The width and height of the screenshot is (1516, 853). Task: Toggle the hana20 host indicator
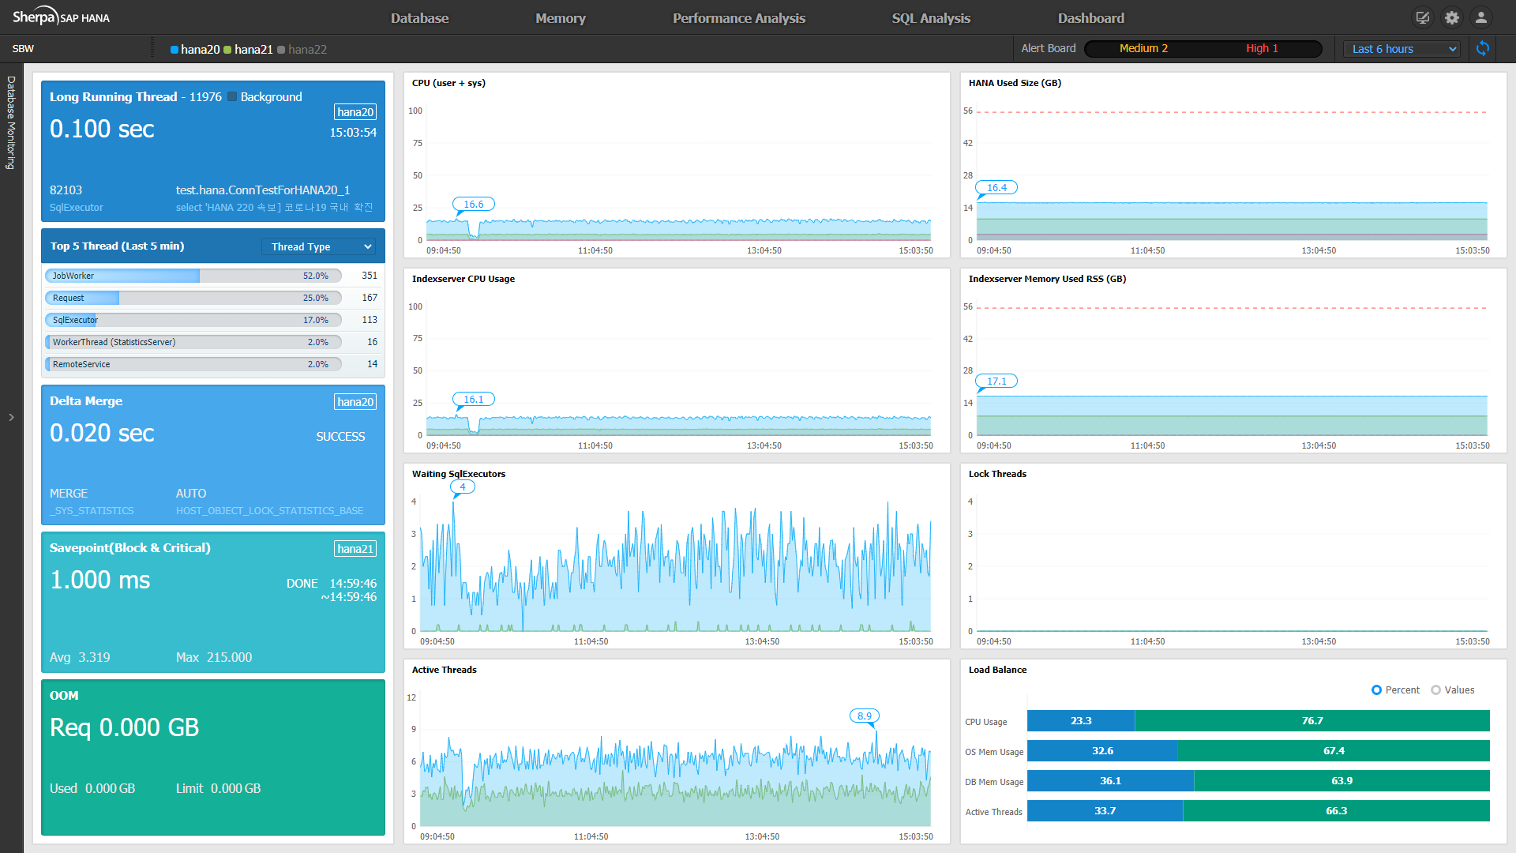[195, 49]
